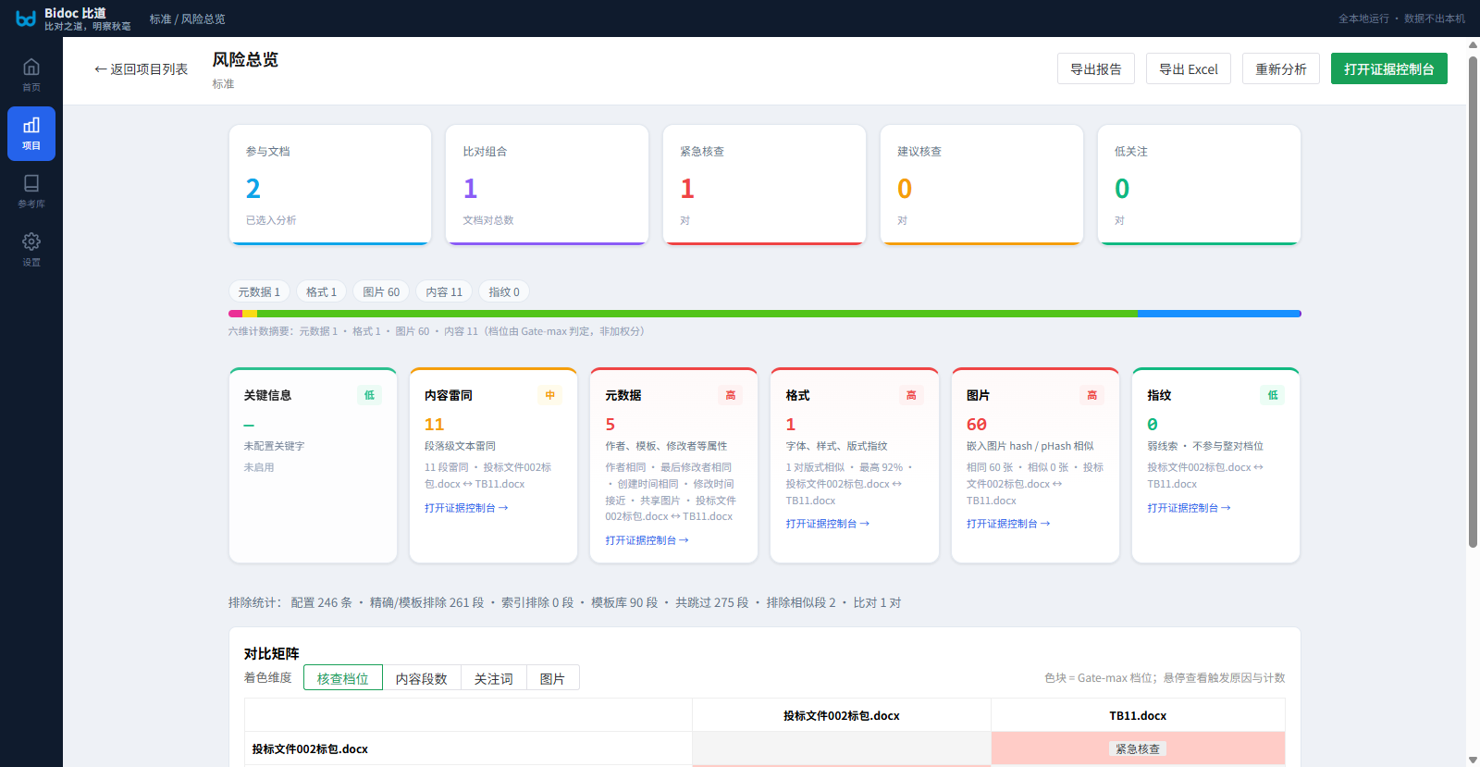This screenshot has width=1480, height=767.
Task: Select the 核查档位 coloring tab
Action: click(343, 678)
